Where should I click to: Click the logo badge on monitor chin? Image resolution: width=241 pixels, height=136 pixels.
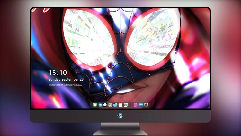click(121, 116)
